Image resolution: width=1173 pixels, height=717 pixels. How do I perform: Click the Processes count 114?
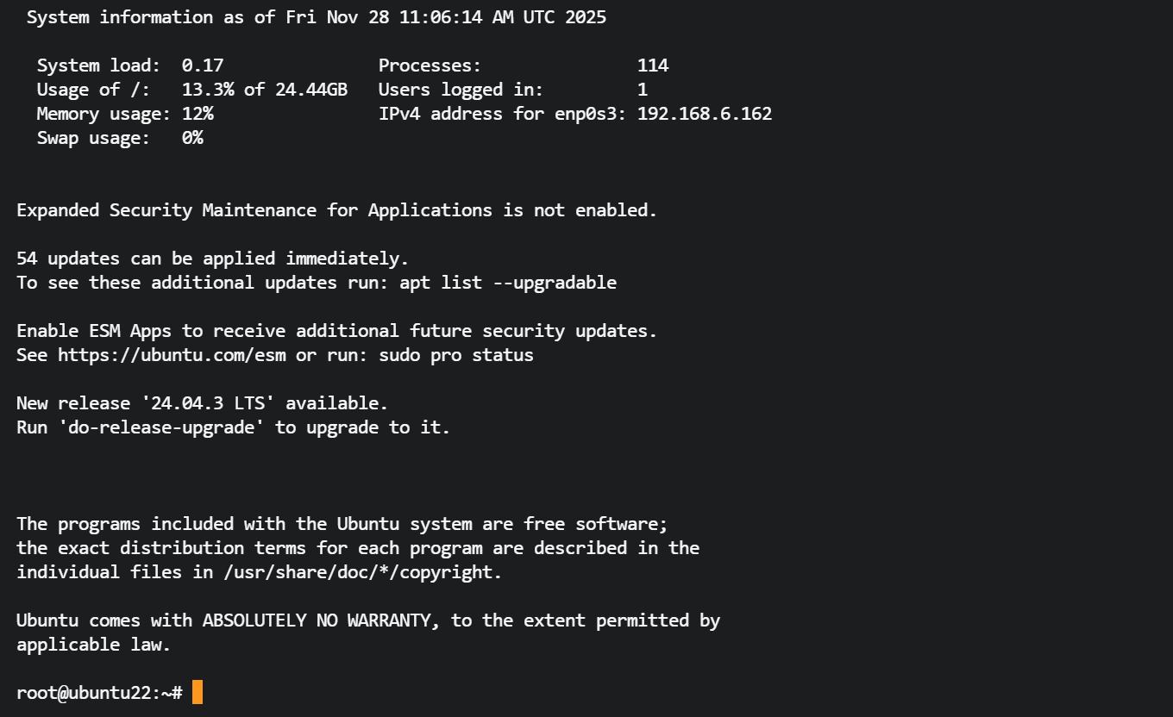653,65
